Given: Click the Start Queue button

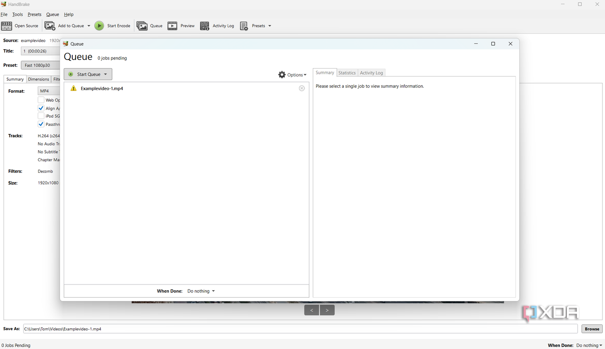Looking at the screenshot, I should (x=88, y=74).
